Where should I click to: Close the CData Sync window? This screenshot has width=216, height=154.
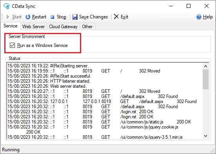click(x=207, y=6)
